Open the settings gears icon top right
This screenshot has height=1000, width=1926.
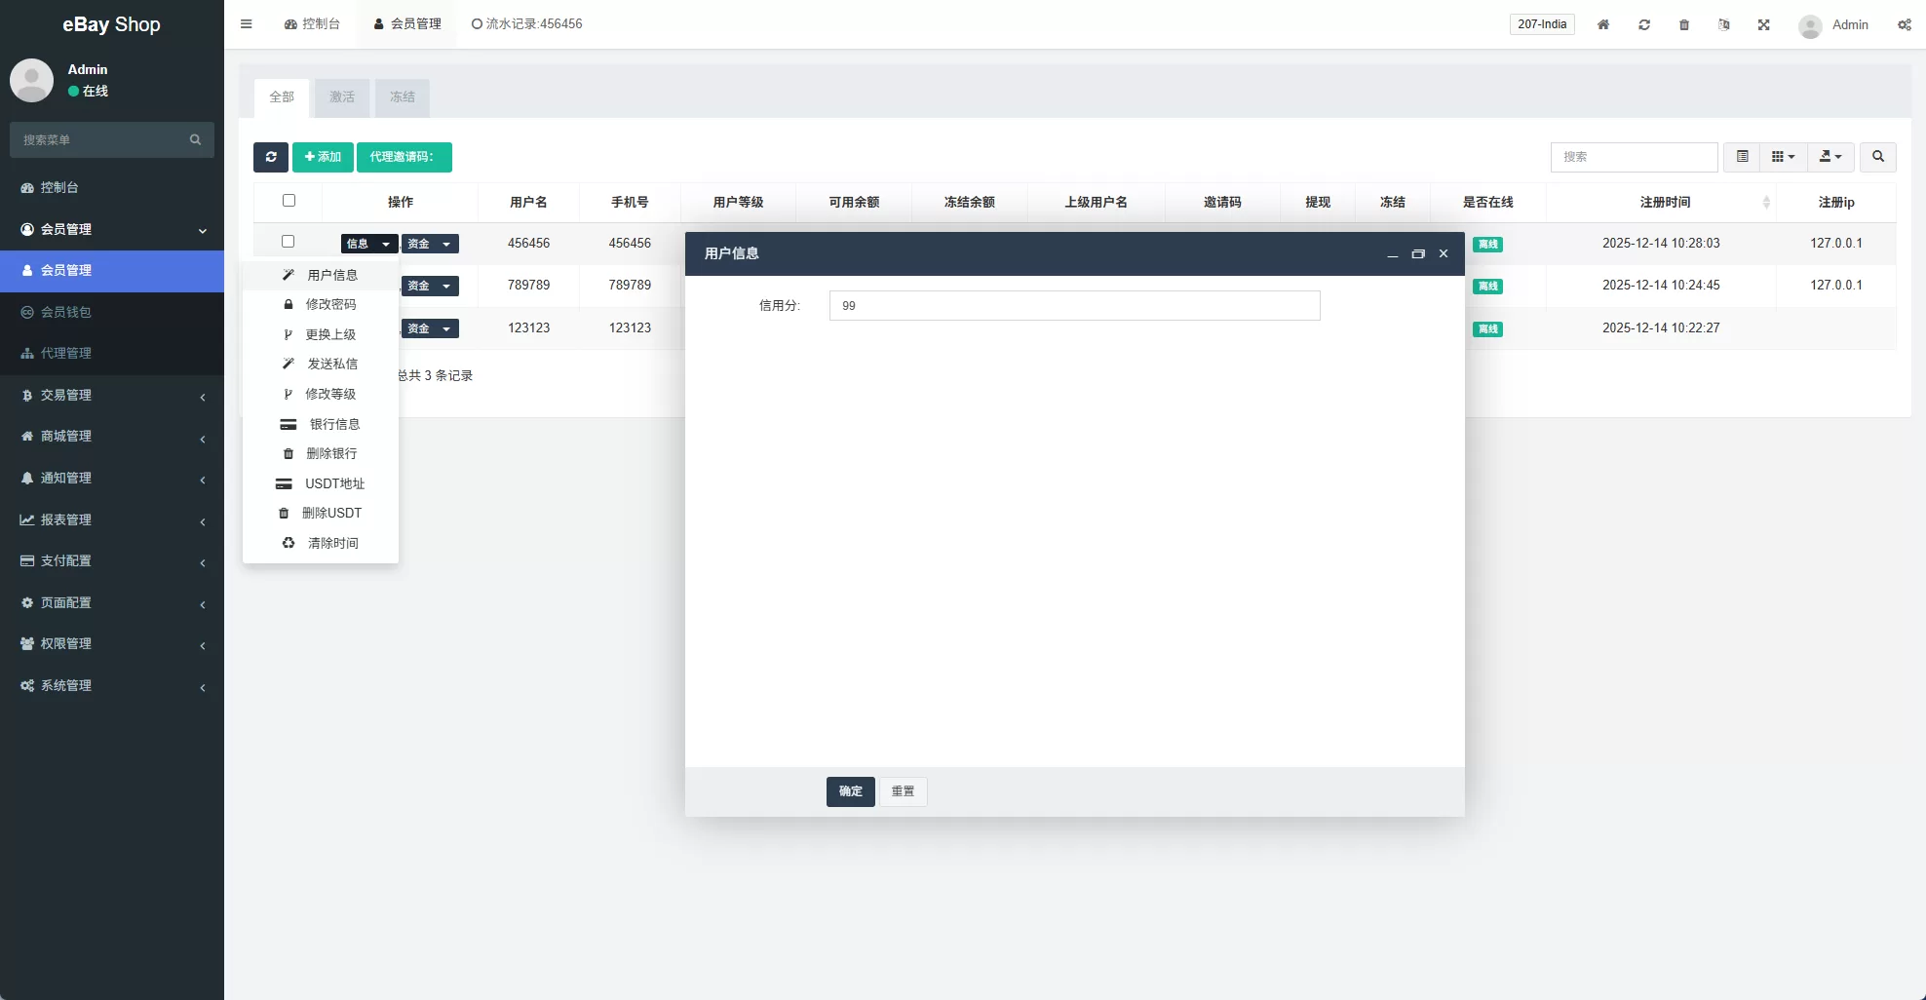[x=1904, y=24]
